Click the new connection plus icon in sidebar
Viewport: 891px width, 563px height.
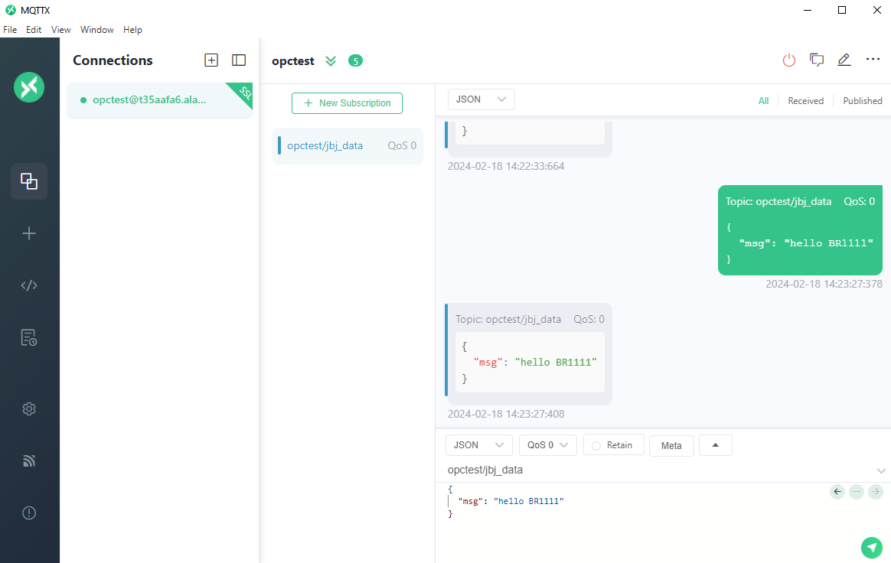(x=29, y=233)
